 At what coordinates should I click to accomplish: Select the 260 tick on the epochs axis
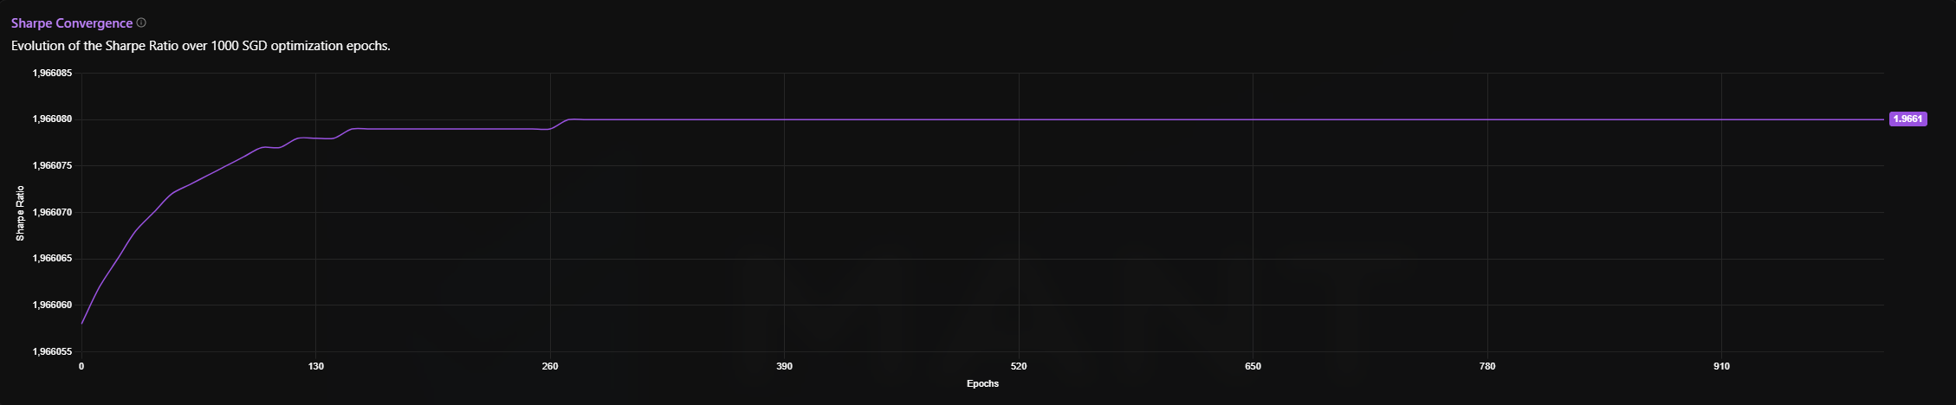coord(550,366)
